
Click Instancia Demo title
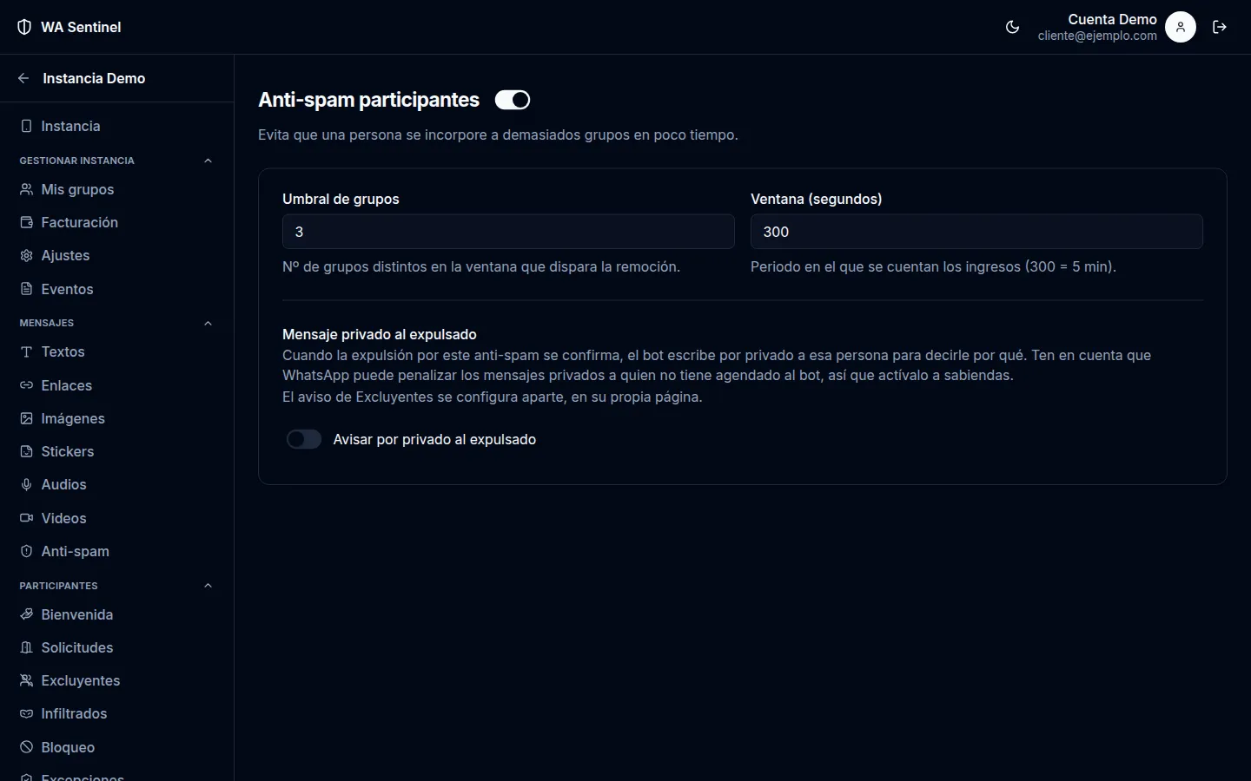94,78
